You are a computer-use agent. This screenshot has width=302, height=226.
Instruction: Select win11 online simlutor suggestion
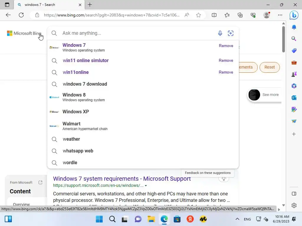click(143, 61)
